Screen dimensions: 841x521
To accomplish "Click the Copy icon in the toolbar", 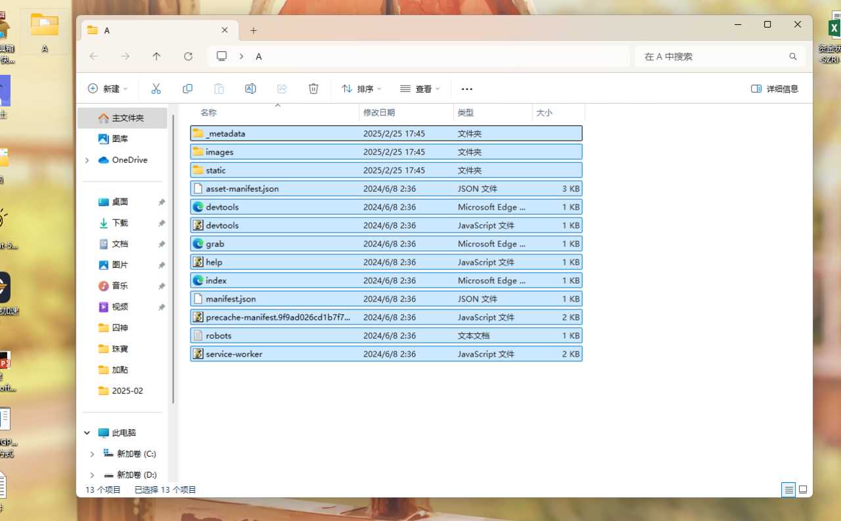I will (x=187, y=88).
